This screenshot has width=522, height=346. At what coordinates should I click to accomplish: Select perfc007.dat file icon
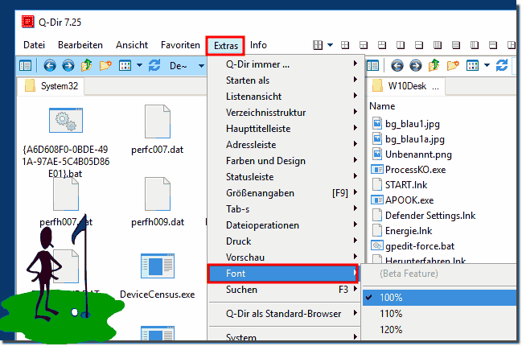click(x=158, y=122)
